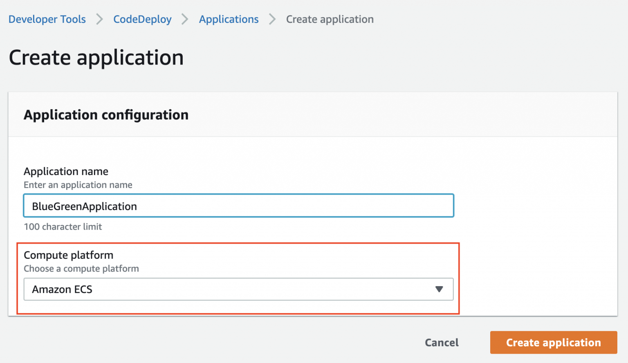This screenshot has width=628, height=363.
Task: Open the Compute platform dropdown arrow
Action: pos(440,289)
